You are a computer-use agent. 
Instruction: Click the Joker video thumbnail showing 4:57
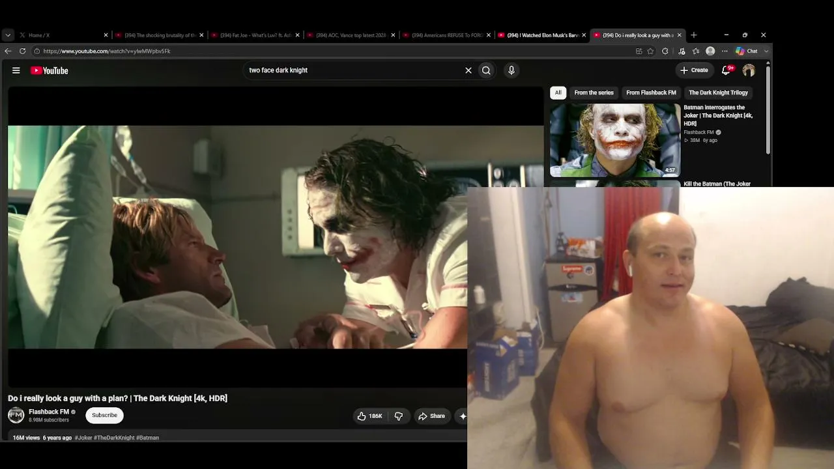[x=615, y=140]
